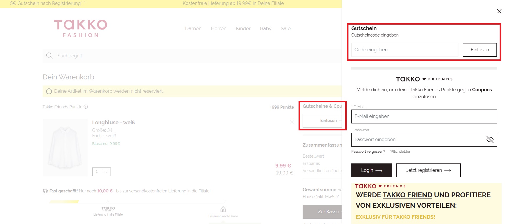The image size is (506, 224).
Task: Click the '+ 999 Punkte' text
Action: click(x=281, y=107)
